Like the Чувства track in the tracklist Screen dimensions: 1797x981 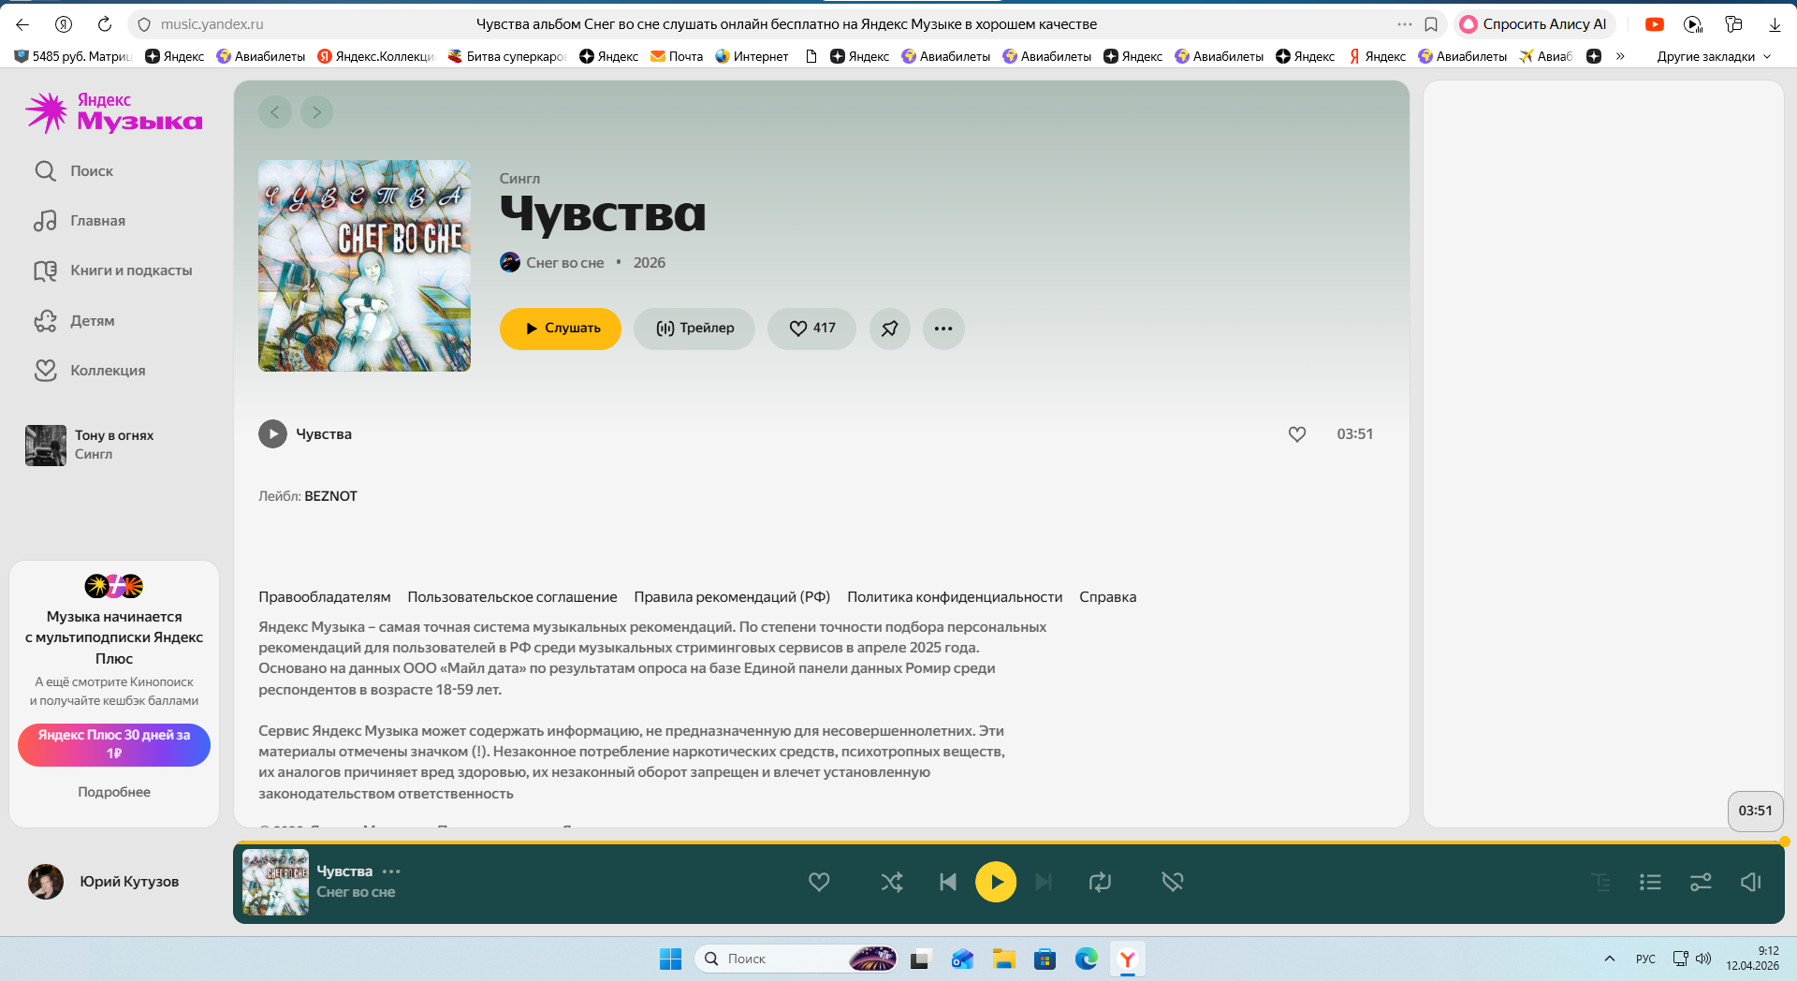coord(1296,434)
